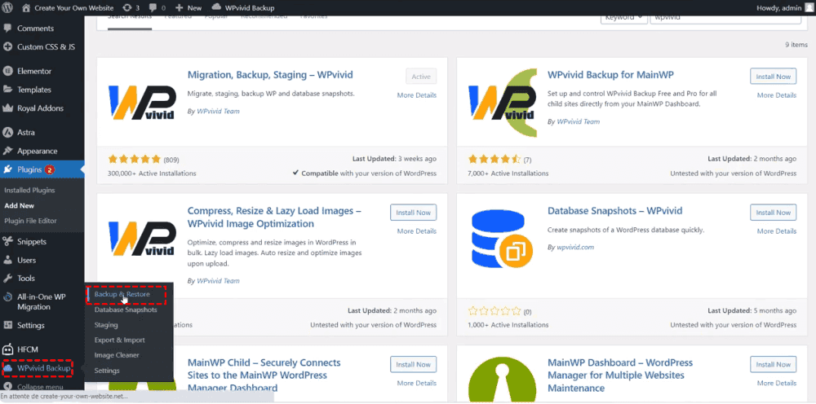Install WPvivid Image Optimization plugin

point(413,213)
